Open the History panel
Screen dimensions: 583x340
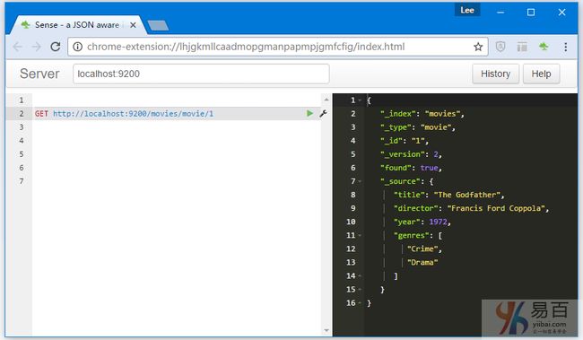495,74
